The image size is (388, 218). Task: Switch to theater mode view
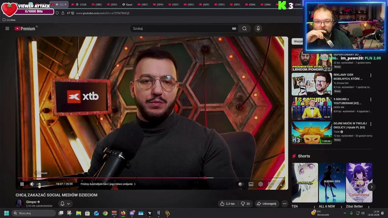270,184
